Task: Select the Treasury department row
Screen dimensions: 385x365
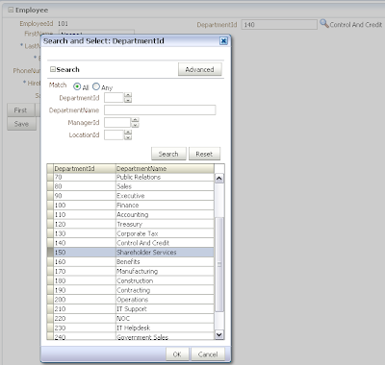Action: [130, 224]
